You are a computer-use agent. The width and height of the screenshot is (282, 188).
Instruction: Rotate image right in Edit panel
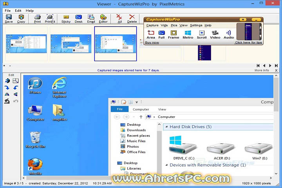[x=7, y=88]
